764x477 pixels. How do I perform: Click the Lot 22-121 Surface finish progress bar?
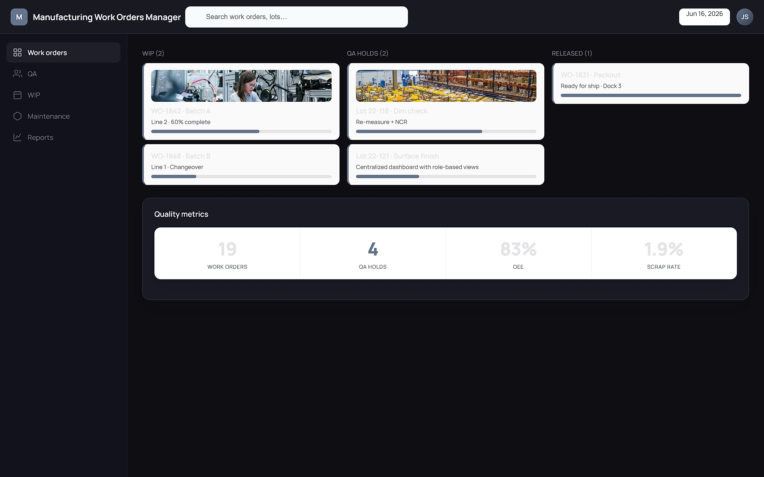(x=446, y=176)
